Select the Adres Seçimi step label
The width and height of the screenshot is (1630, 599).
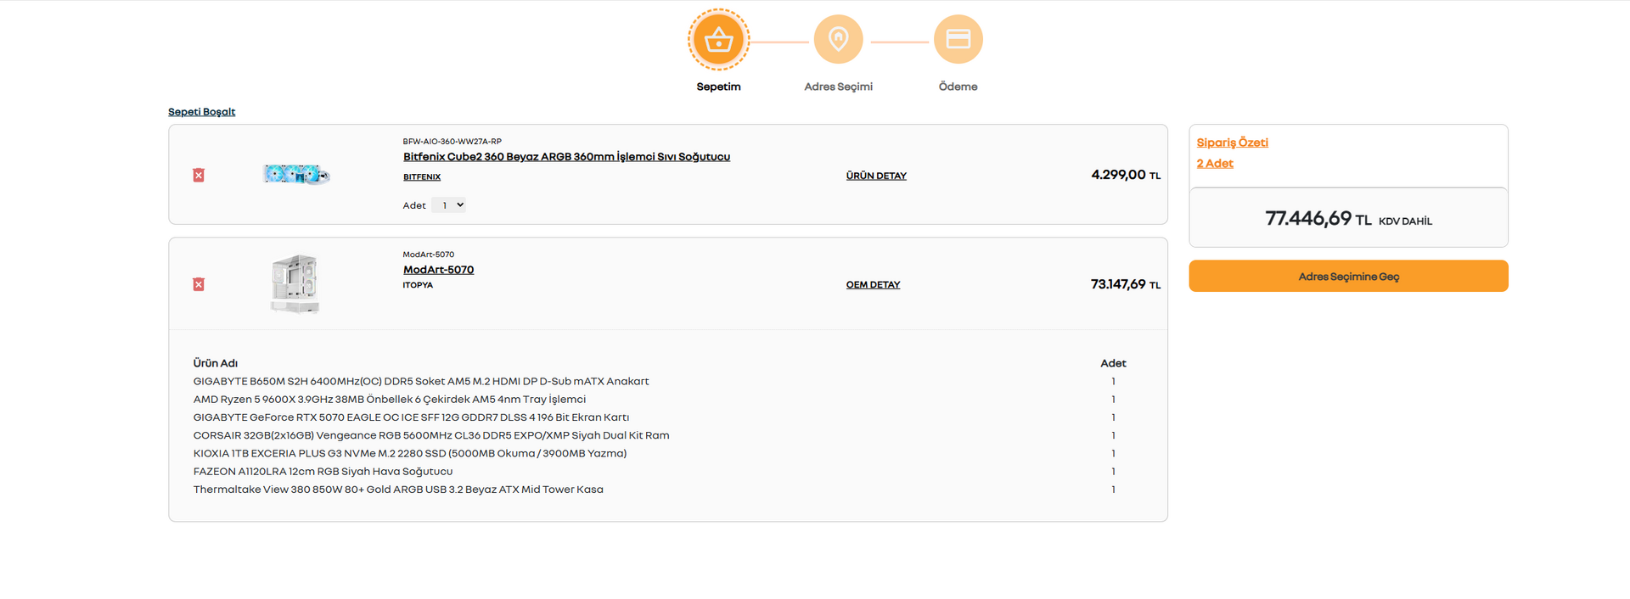pos(838,87)
